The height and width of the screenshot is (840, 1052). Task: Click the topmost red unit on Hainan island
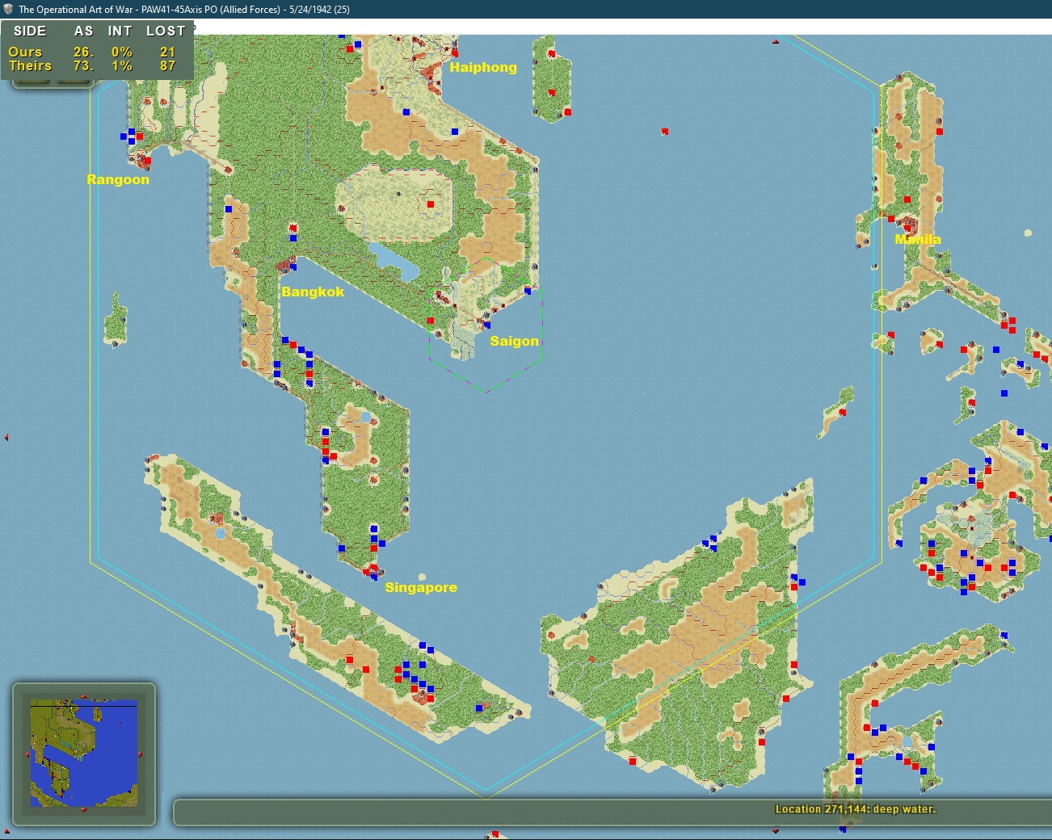click(x=552, y=54)
